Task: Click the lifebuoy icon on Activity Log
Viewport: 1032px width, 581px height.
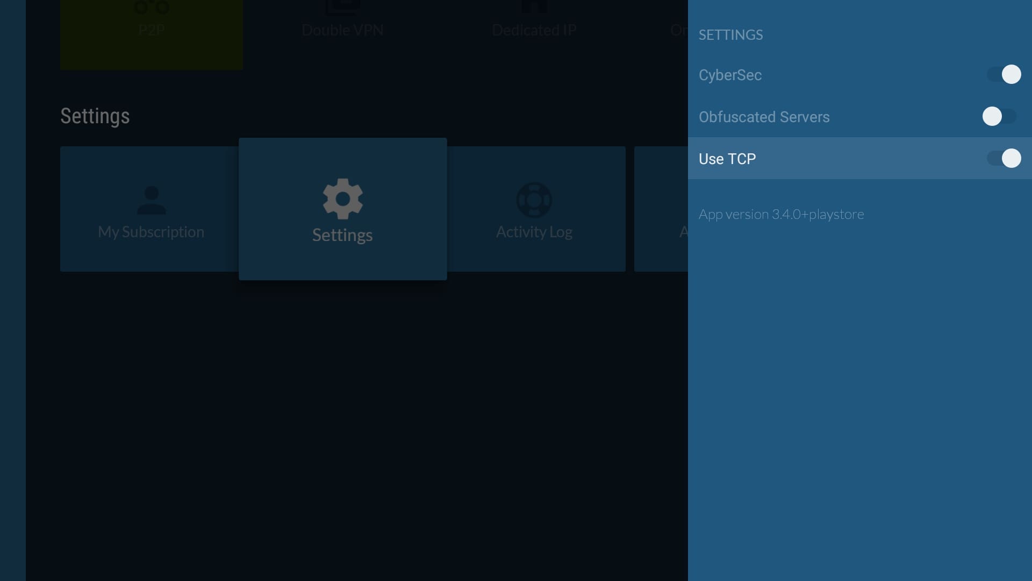Action: pos(534,200)
